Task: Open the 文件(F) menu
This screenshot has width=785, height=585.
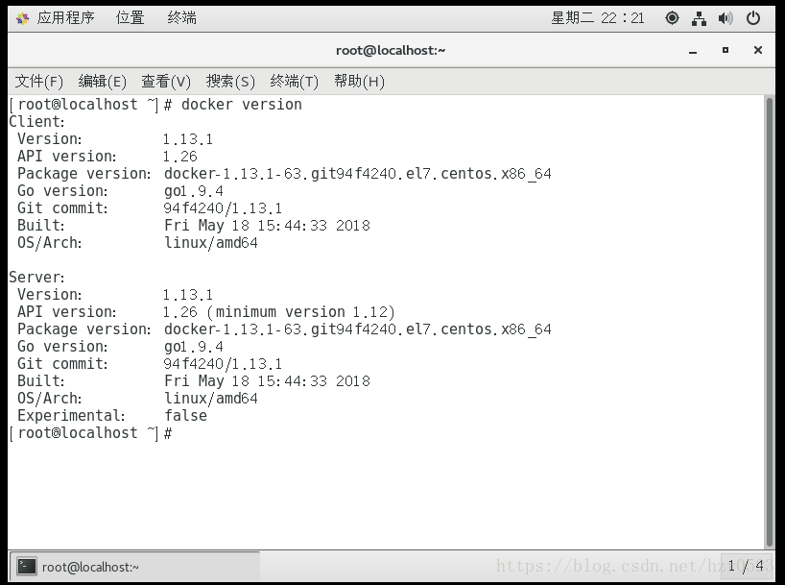Action: (x=39, y=82)
